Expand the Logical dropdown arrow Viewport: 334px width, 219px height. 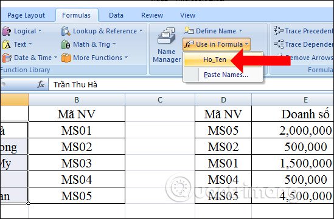(40, 31)
